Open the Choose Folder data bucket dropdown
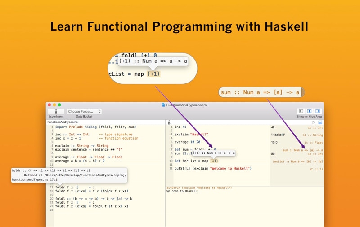The height and width of the screenshot is (227, 360). (84, 111)
